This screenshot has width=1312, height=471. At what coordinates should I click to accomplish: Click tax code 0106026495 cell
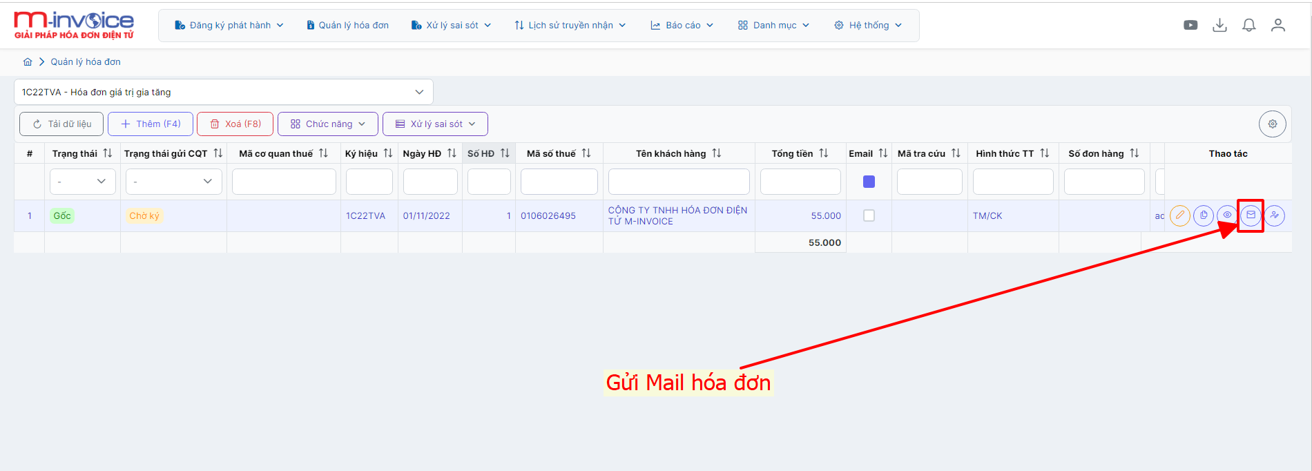(548, 215)
